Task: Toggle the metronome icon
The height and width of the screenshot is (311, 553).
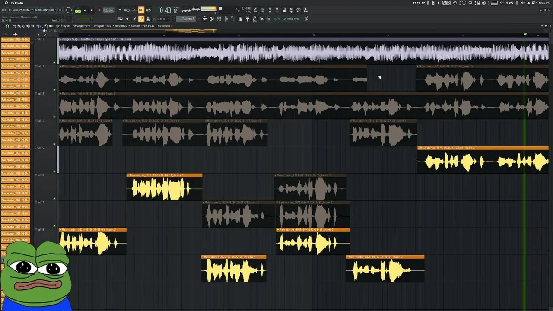Action: pos(120,10)
